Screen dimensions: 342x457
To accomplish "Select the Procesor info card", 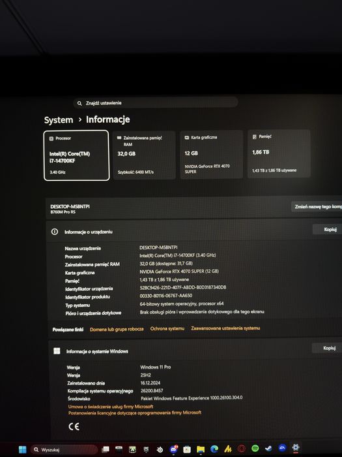I will click(76, 155).
